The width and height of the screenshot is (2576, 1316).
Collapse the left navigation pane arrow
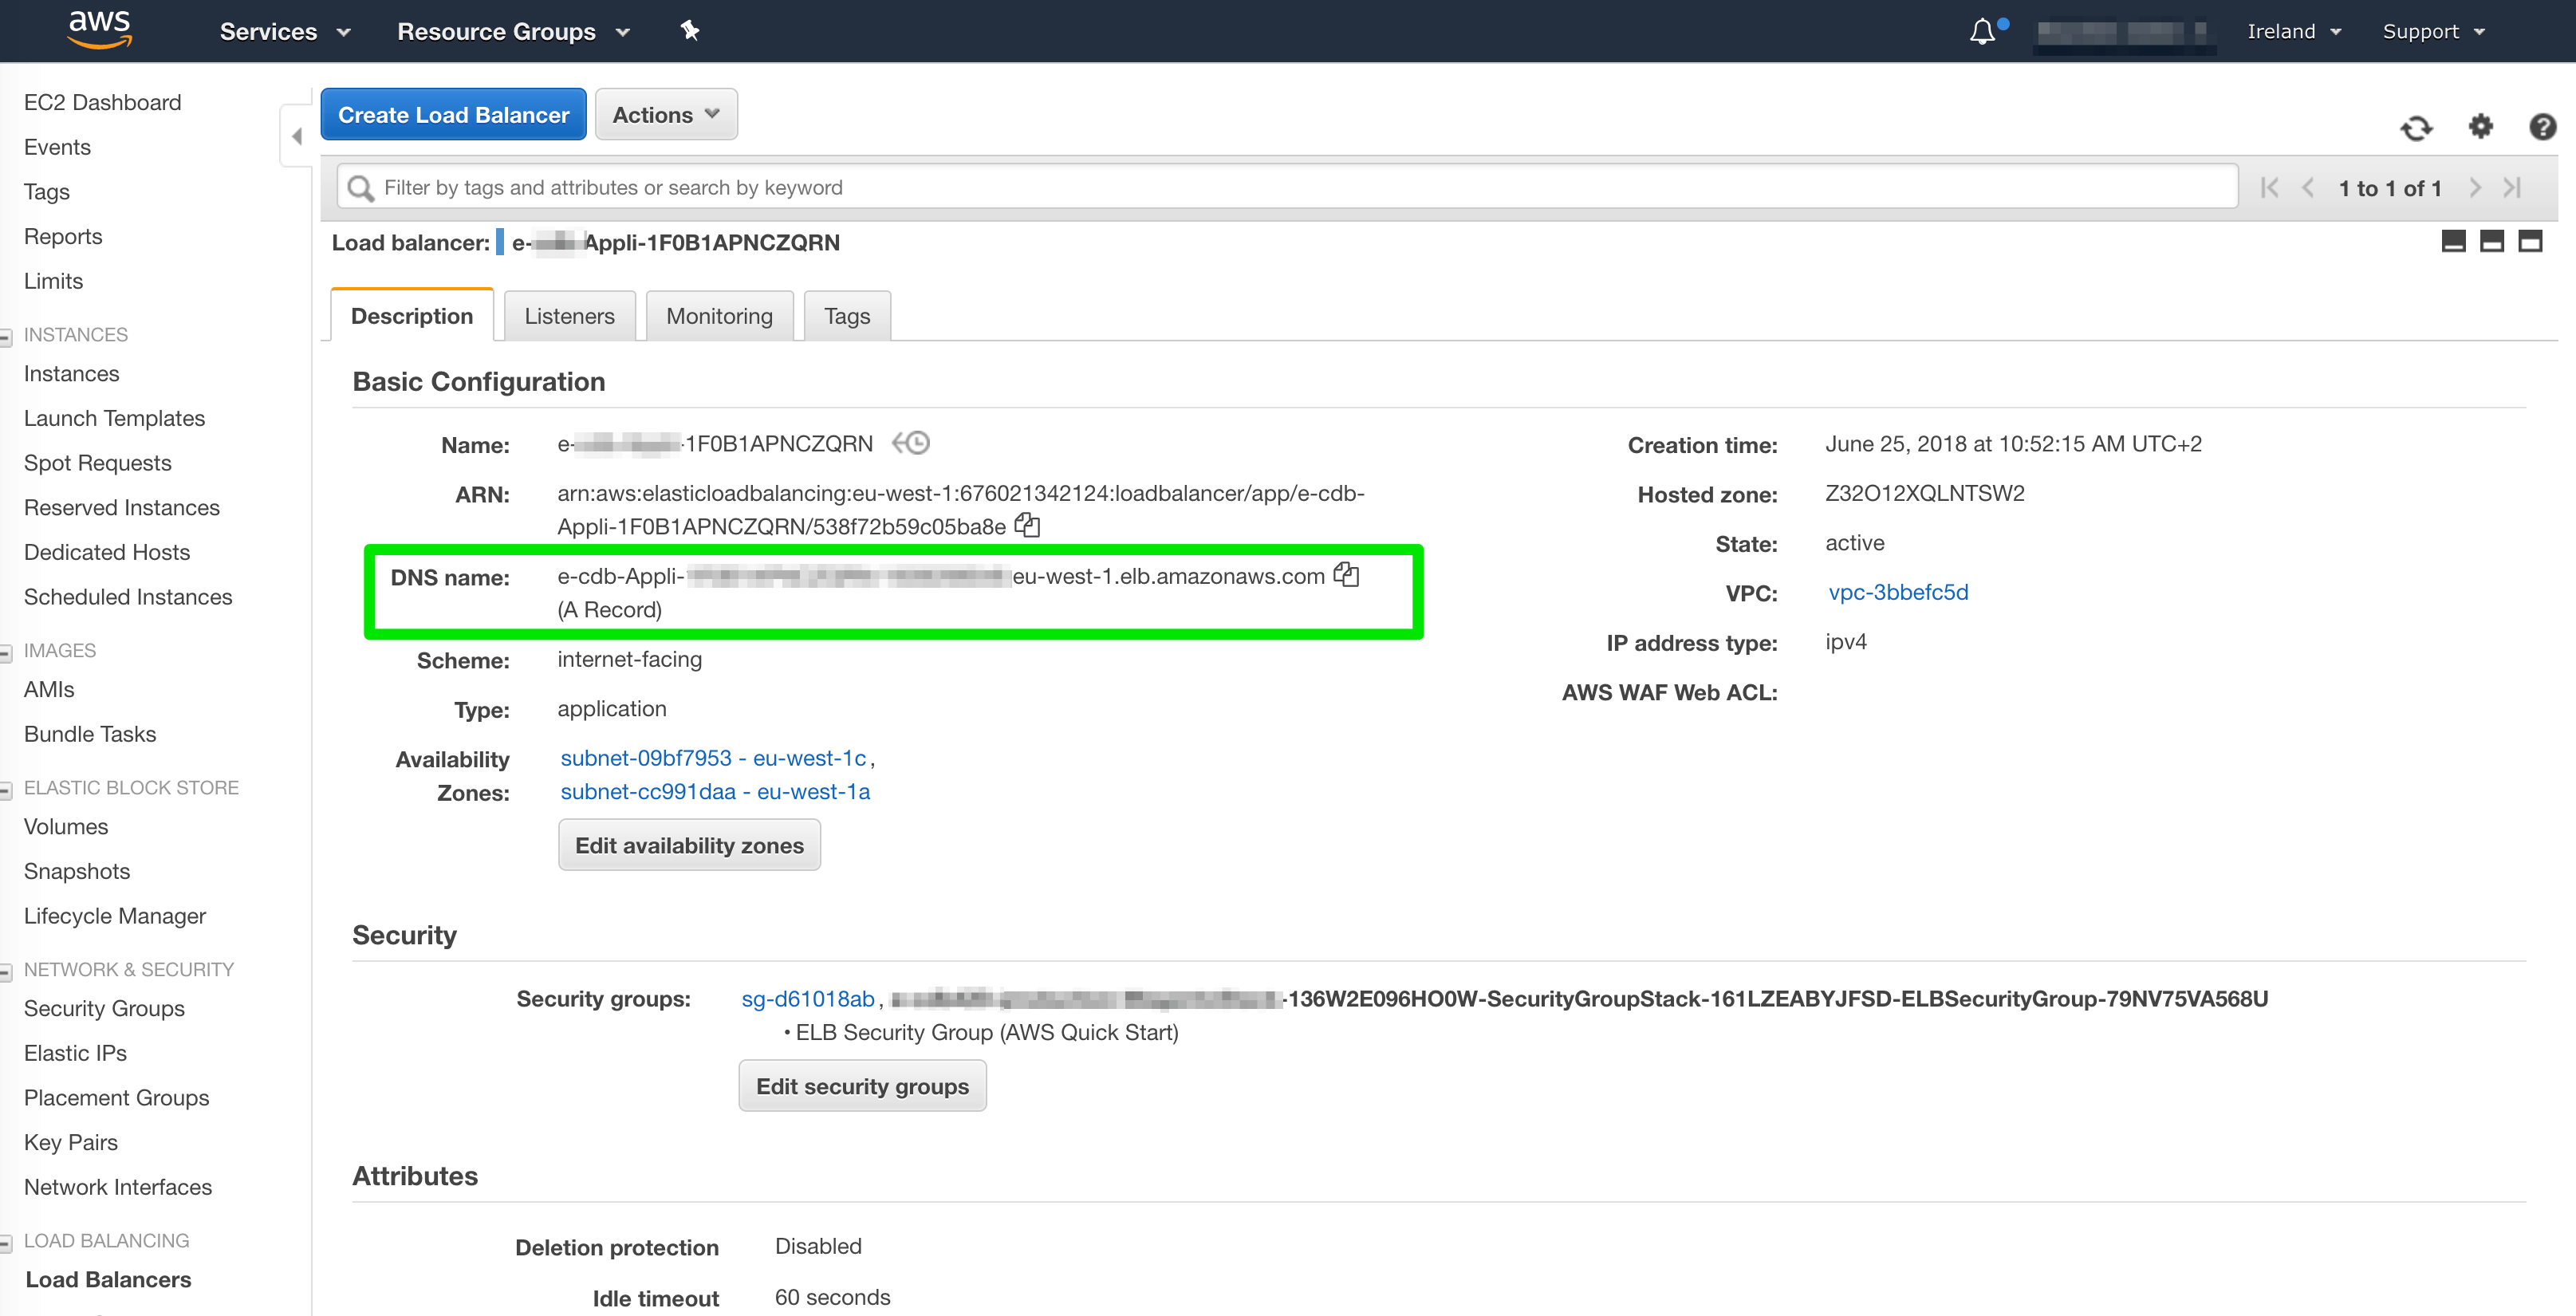coord(297,136)
